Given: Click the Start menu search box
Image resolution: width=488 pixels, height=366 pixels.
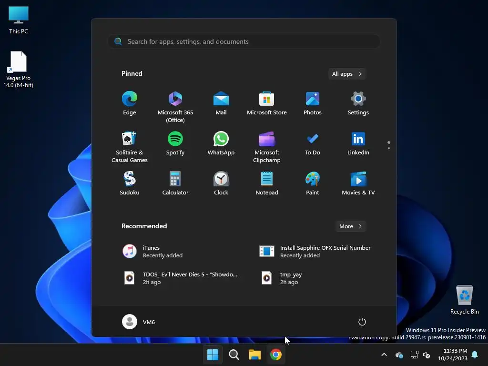Looking at the screenshot, I should click(x=244, y=41).
